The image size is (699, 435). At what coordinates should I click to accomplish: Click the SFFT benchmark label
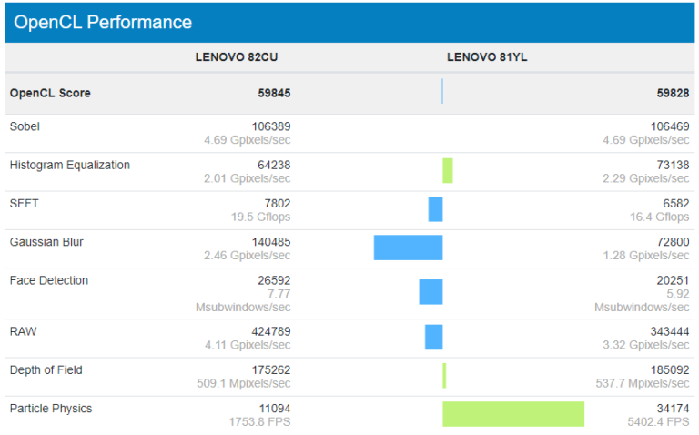point(24,203)
